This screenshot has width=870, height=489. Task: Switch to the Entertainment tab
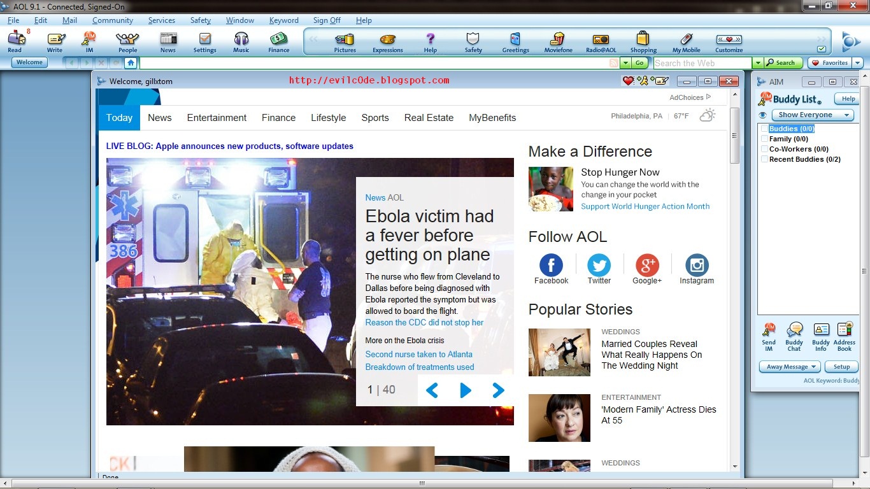217,118
